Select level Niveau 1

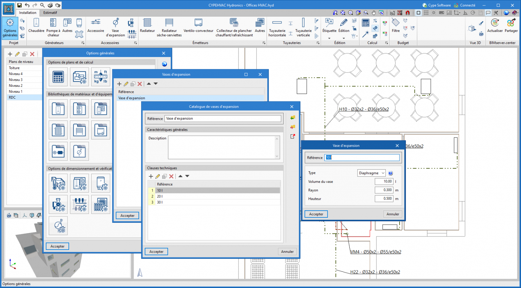24,91
